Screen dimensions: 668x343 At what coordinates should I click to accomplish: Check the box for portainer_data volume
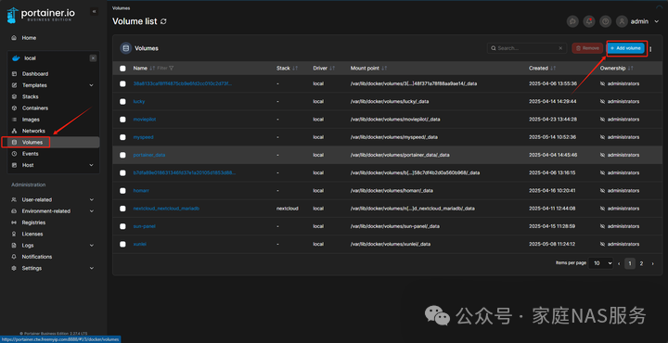coord(122,156)
